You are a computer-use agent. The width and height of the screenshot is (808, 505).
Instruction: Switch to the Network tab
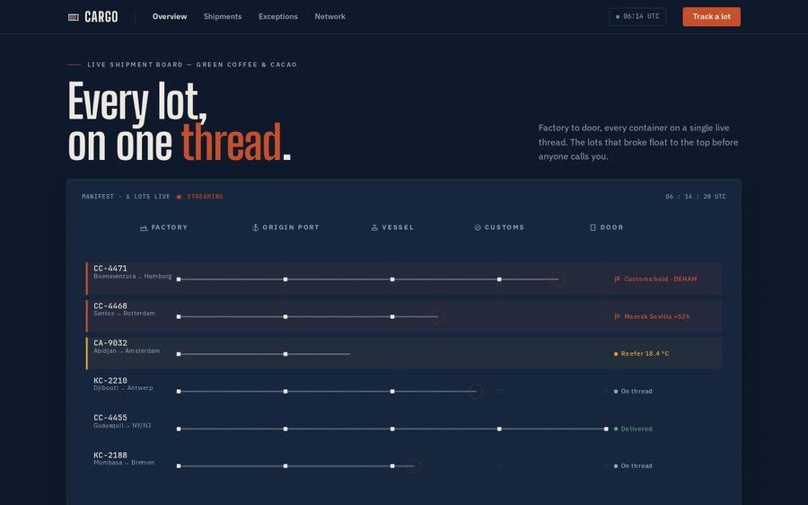pyautogui.click(x=329, y=16)
